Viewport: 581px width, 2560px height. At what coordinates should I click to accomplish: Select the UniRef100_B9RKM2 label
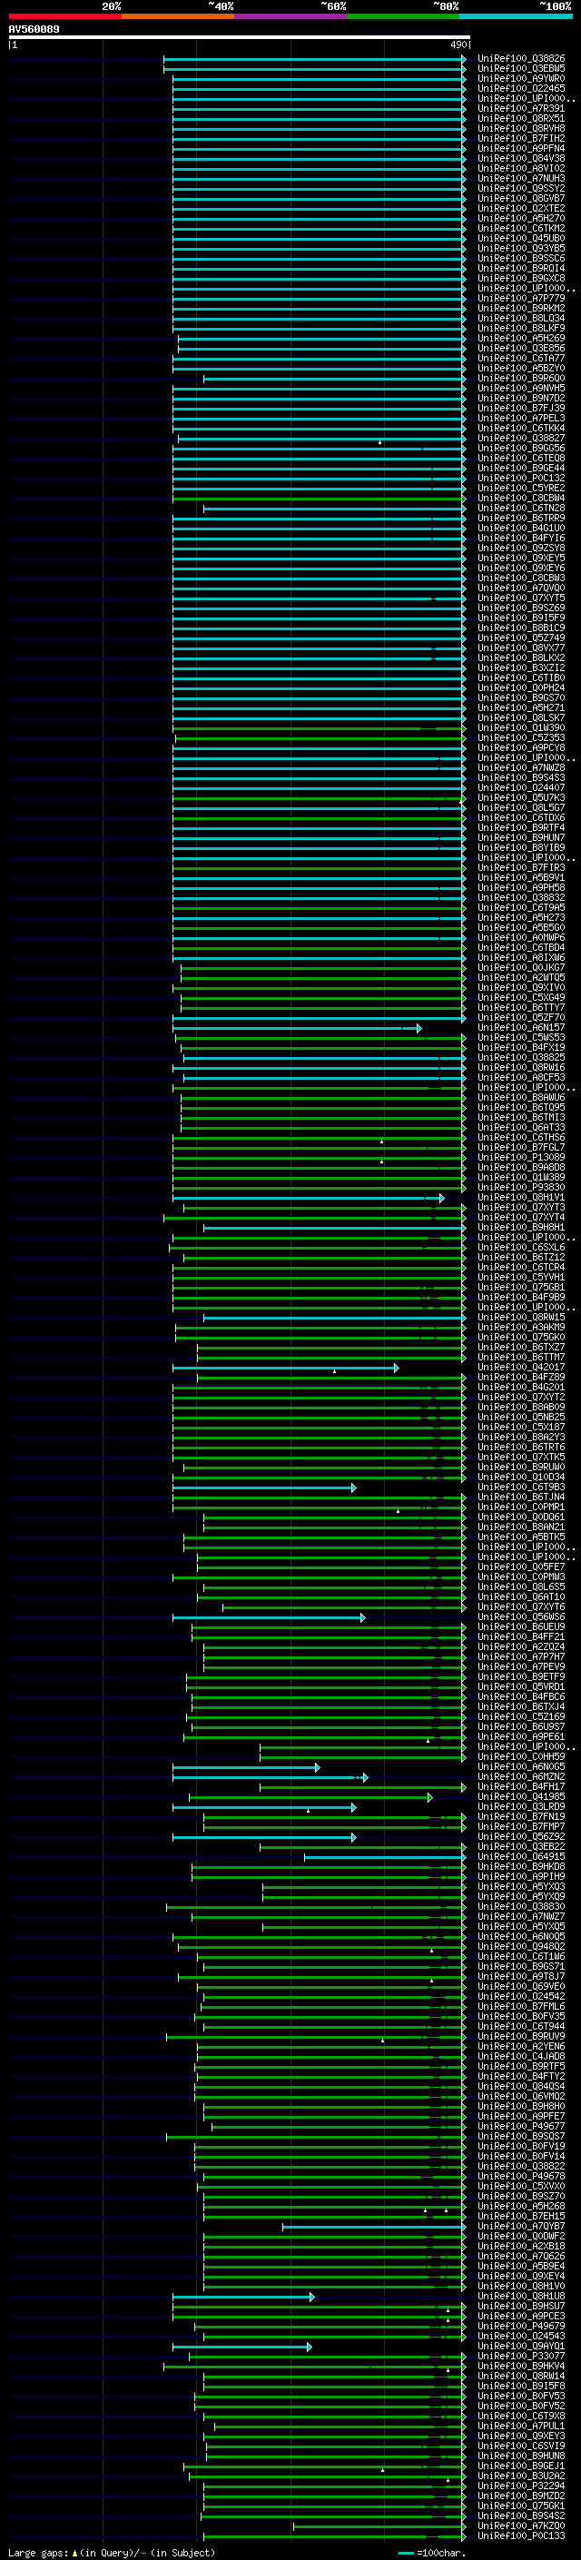click(x=521, y=308)
